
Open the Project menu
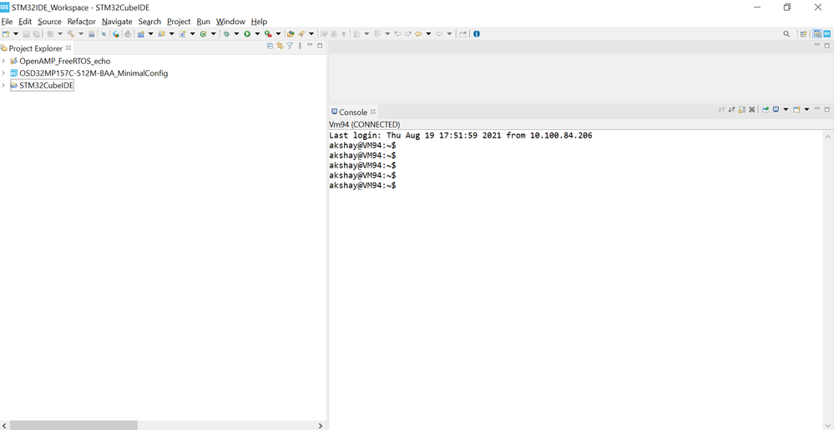click(179, 22)
